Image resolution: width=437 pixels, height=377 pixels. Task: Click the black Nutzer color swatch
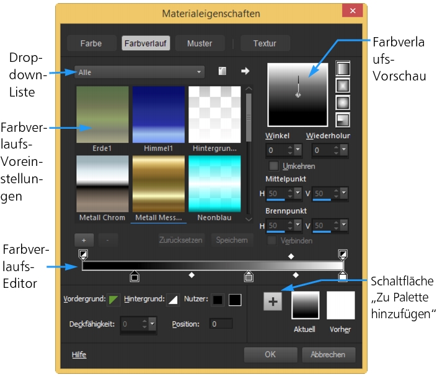pos(218,300)
